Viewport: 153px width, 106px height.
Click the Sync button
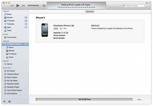[x=139, y=99]
